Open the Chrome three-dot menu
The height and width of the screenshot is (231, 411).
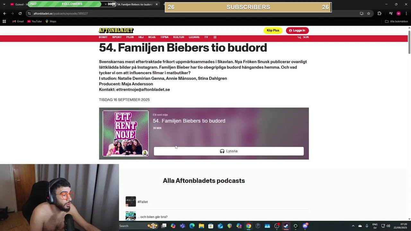(x=407, y=13)
